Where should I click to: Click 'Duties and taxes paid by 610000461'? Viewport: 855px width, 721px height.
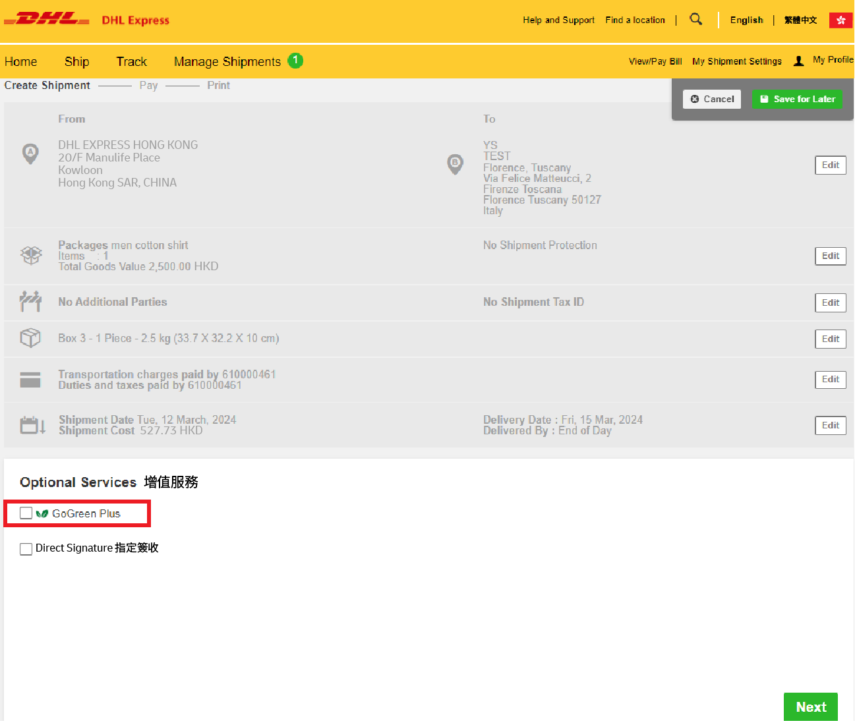click(x=150, y=386)
